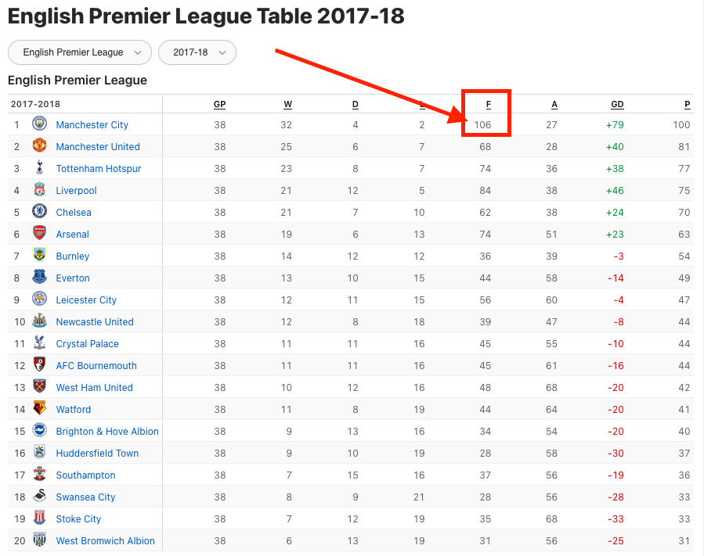Open the 2017-18 season dropdown

tap(197, 52)
